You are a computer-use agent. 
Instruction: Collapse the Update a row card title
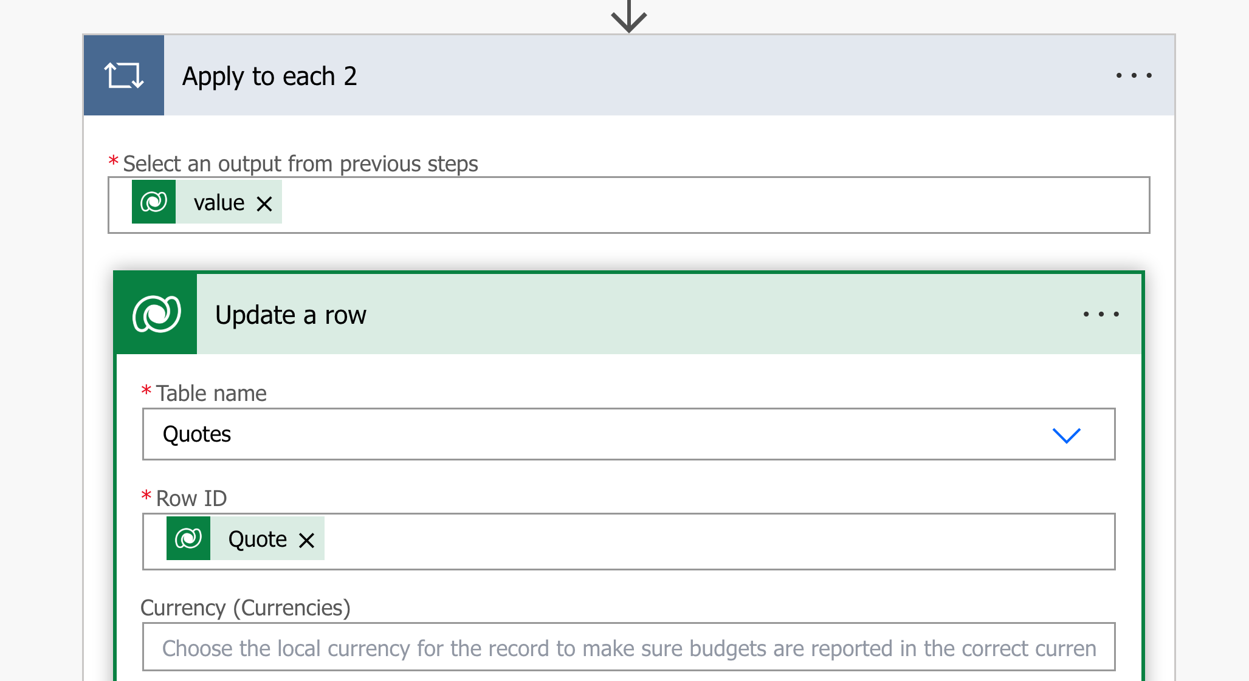click(291, 315)
